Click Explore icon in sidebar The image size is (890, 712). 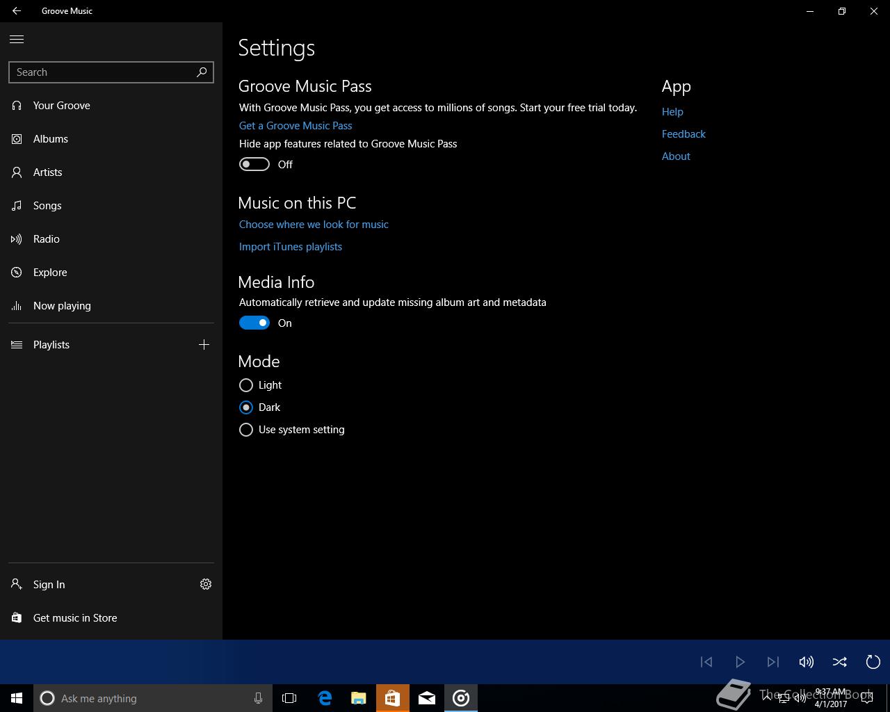(x=17, y=273)
